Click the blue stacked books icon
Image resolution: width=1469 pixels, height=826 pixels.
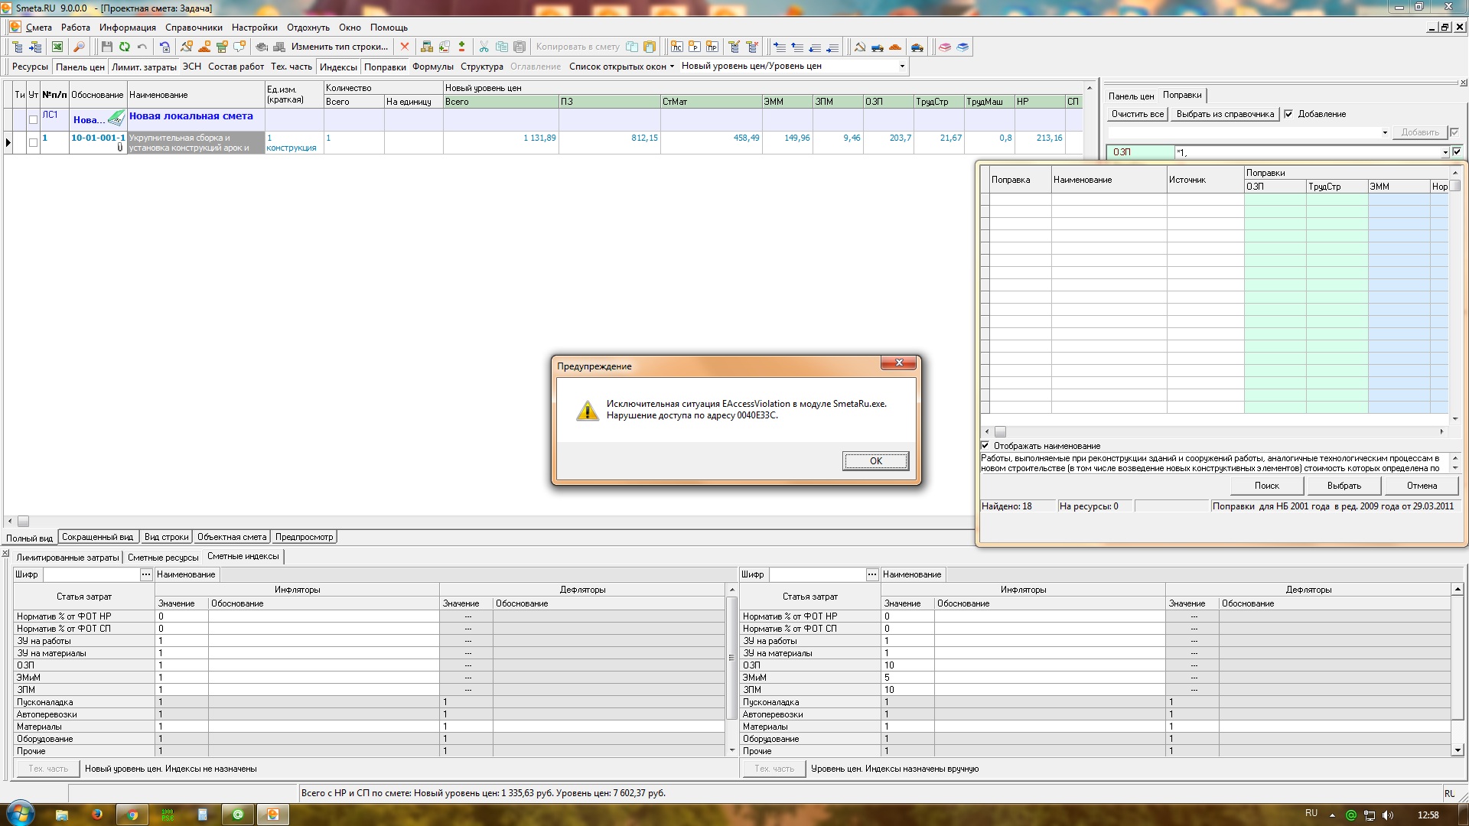pyautogui.click(x=963, y=47)
